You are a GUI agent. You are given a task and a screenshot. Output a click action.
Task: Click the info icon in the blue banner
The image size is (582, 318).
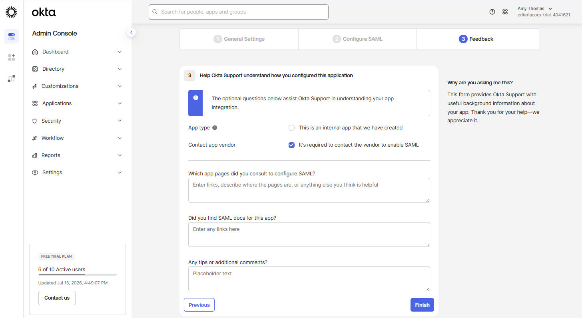pyautogui.click(x=195, y=98)
